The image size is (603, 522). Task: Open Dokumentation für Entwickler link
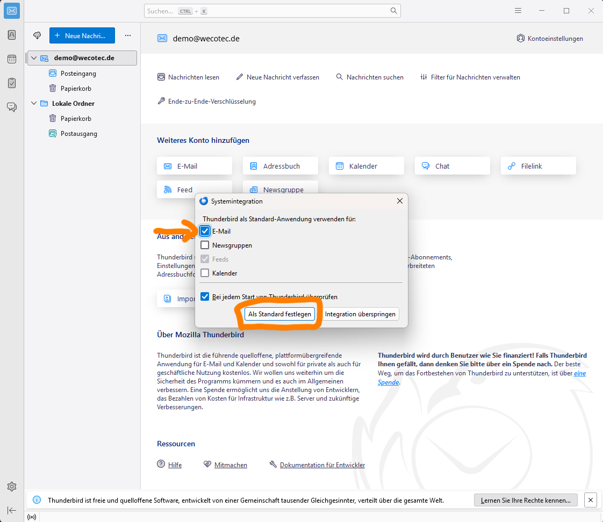pyautogui.click(x=322, y=465)
